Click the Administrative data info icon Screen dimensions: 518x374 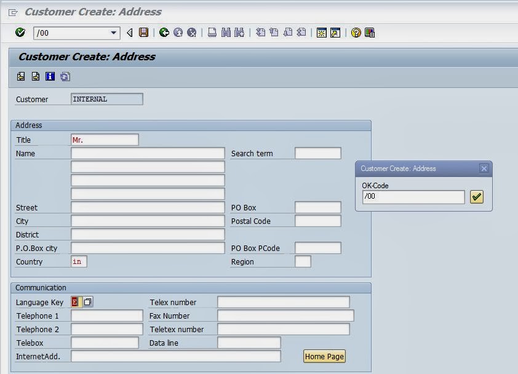50,76
